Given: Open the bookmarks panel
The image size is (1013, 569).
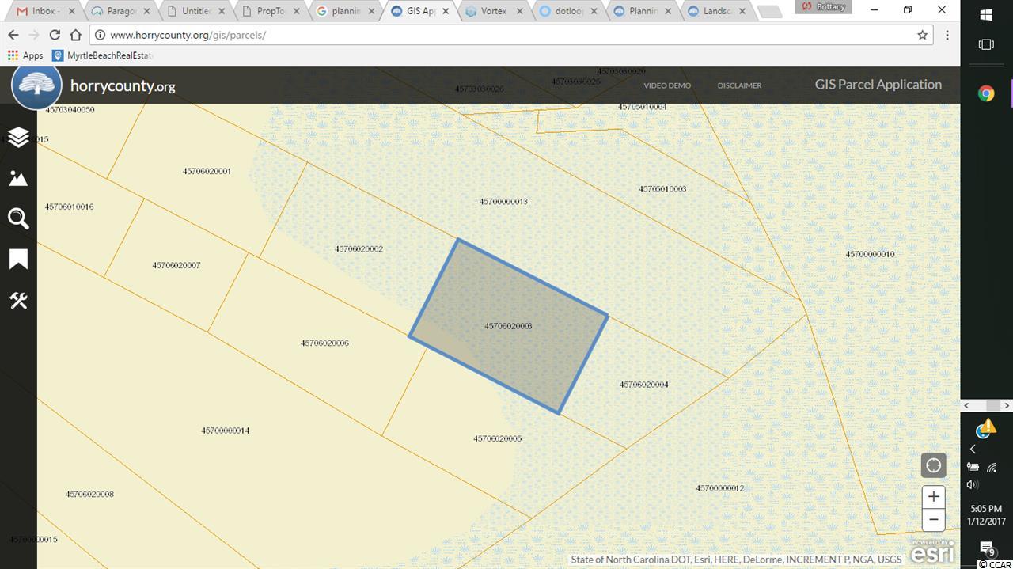Looking at the screenshot, I should (18, 260).
